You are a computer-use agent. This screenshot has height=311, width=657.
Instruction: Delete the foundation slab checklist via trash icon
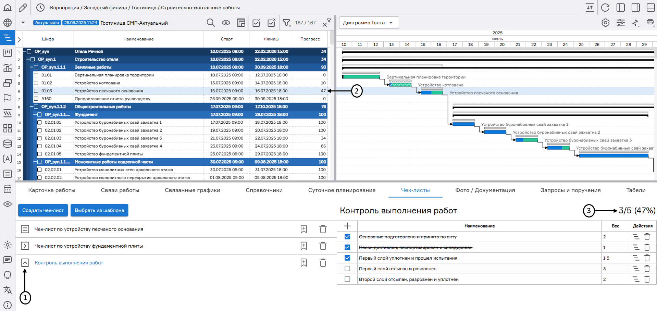(323, 246)
